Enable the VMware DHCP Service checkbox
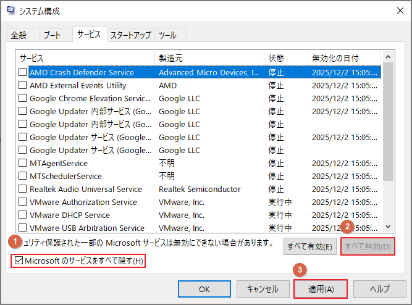Image resolution: width=412 pixels, height=305 pixels. click(23, 215)
